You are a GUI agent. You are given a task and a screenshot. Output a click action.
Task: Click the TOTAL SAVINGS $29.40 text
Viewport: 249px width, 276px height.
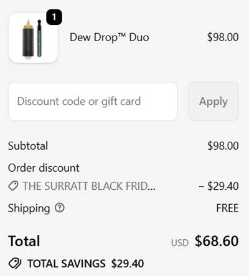[x=86, y=264]
